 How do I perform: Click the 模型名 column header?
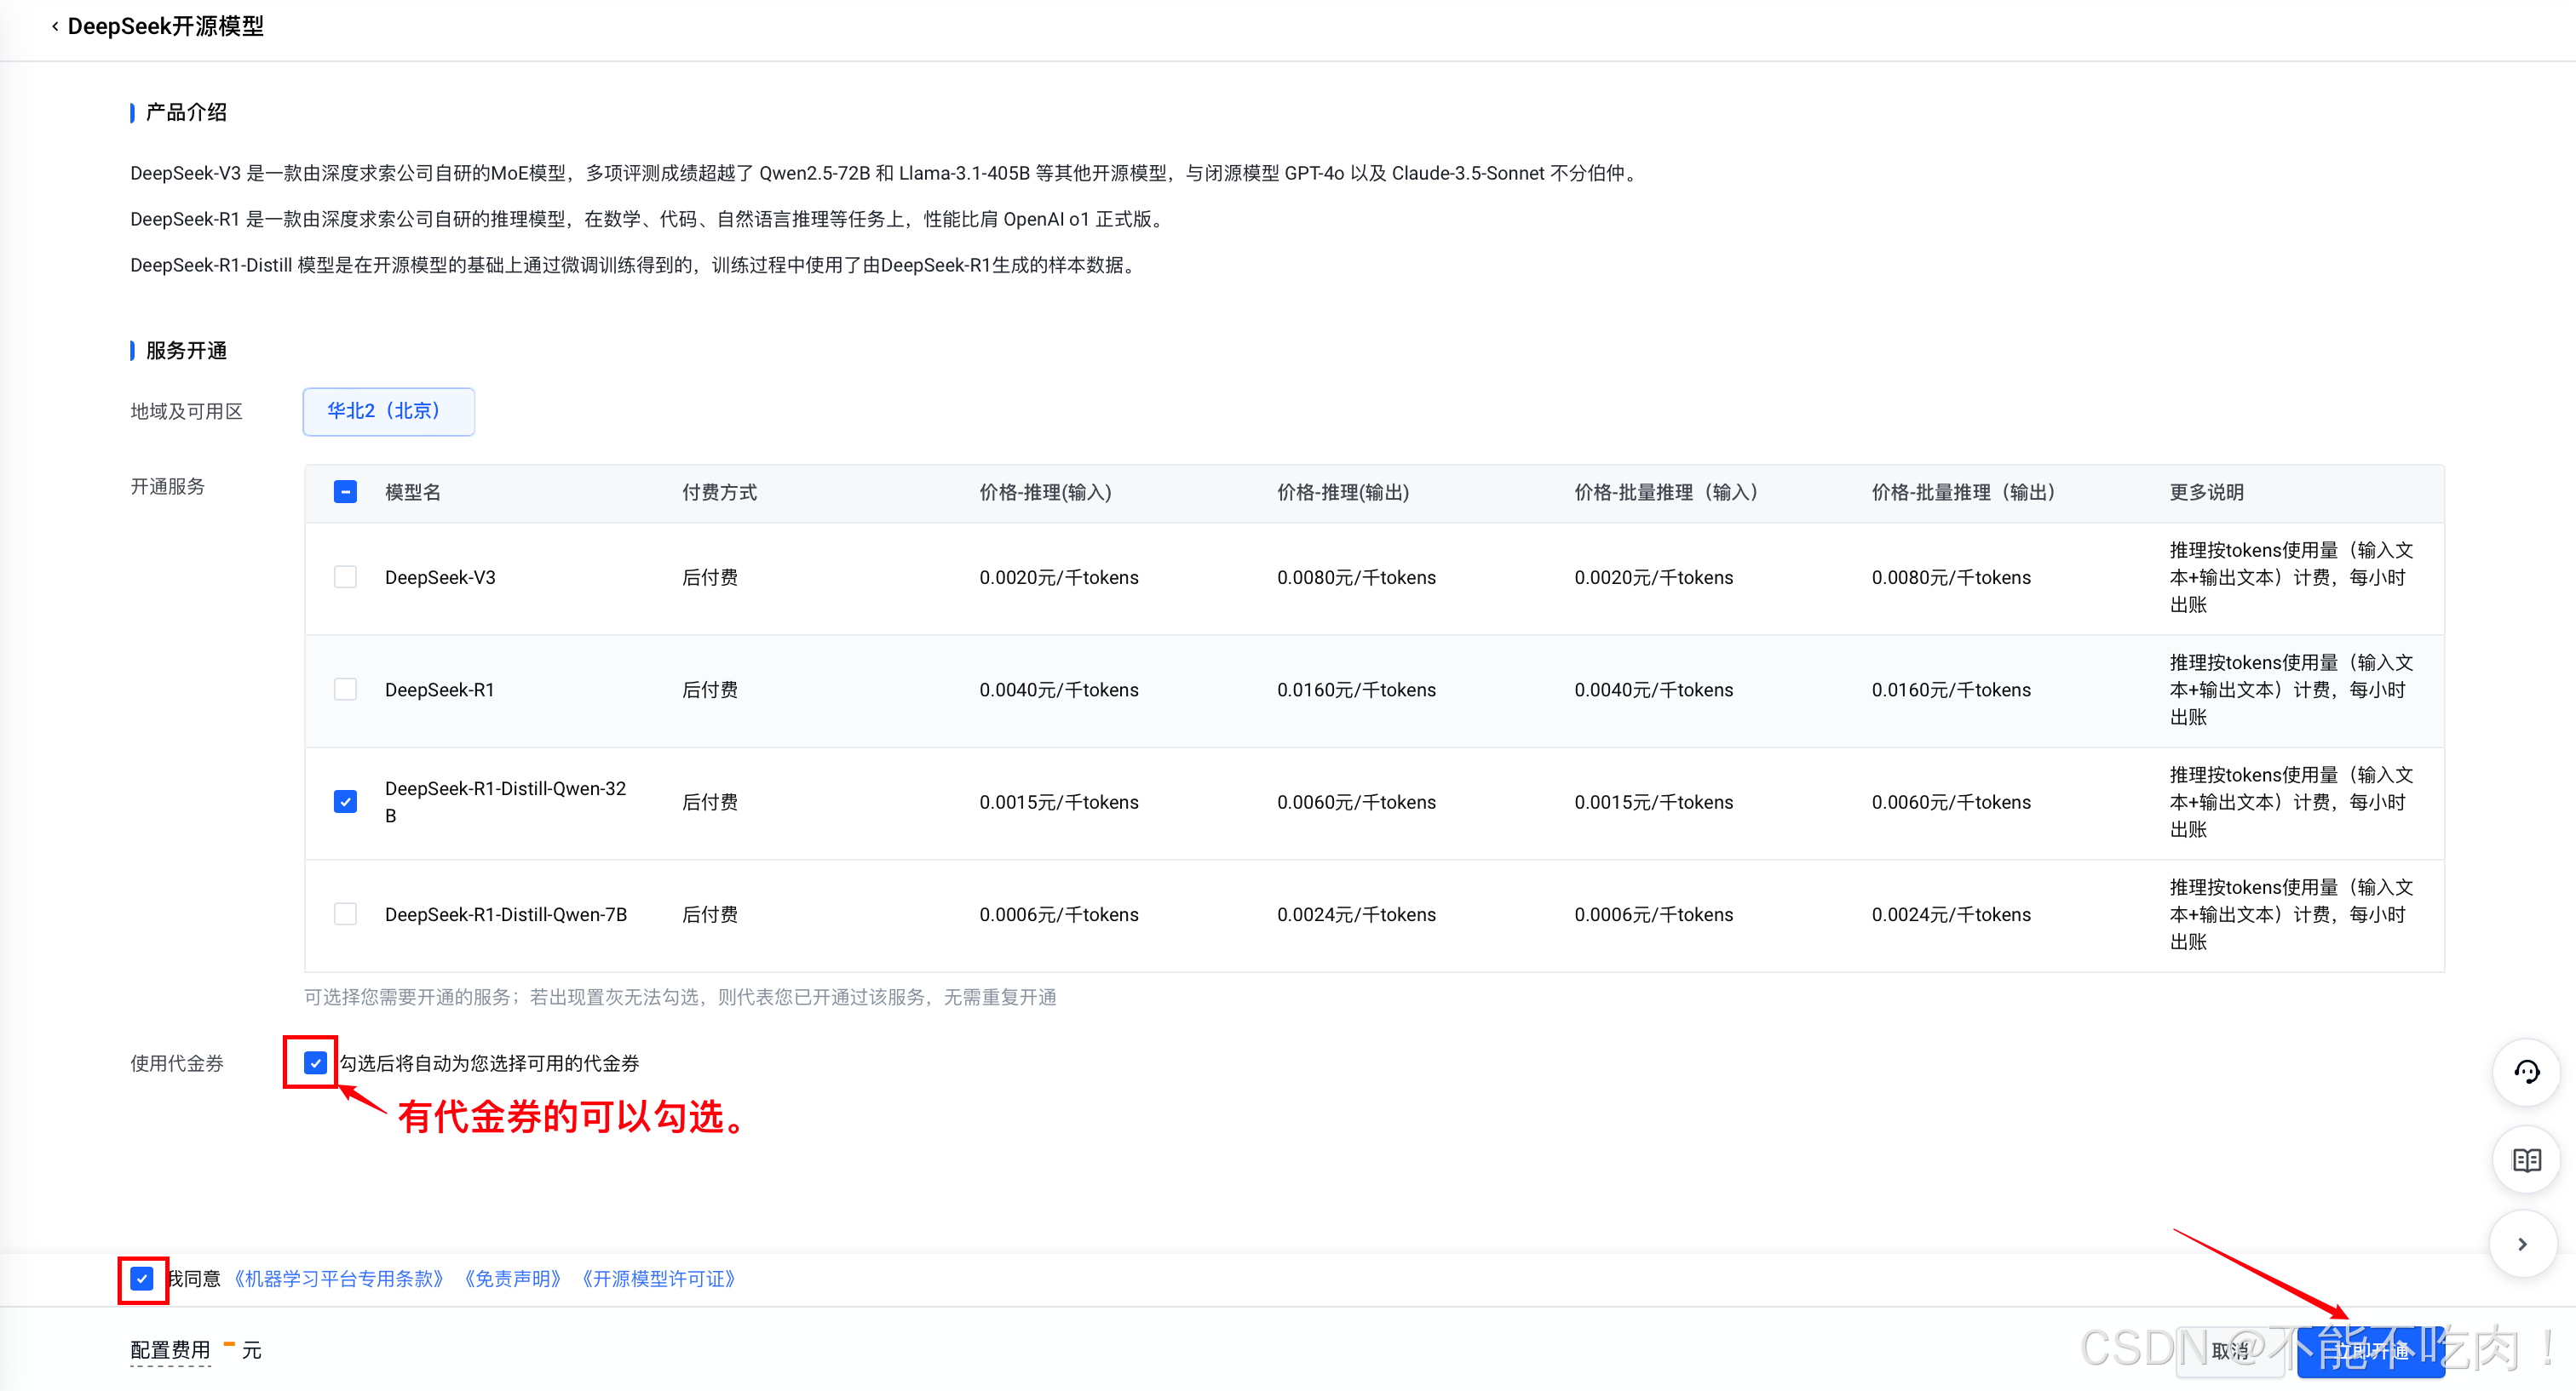[413, 492]
